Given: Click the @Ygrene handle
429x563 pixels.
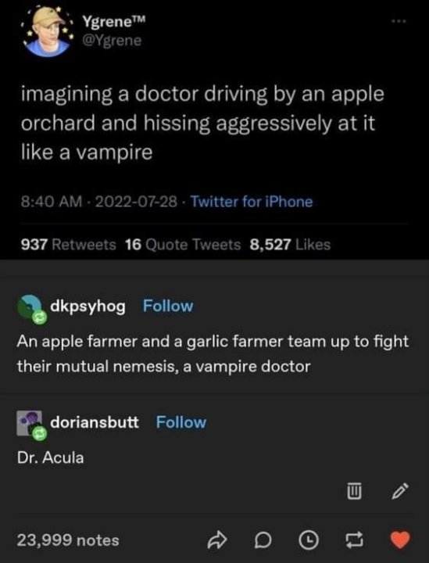Looking at the screenshot, I should point(112,40).
